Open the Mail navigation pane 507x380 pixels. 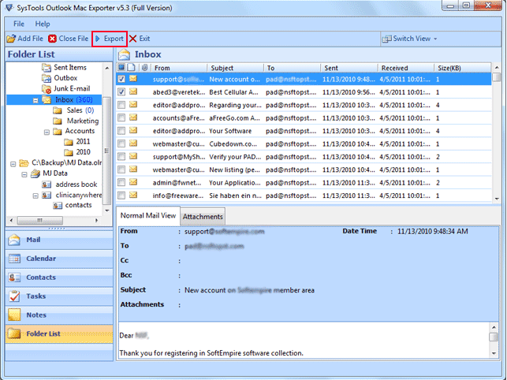pos(59,240)
